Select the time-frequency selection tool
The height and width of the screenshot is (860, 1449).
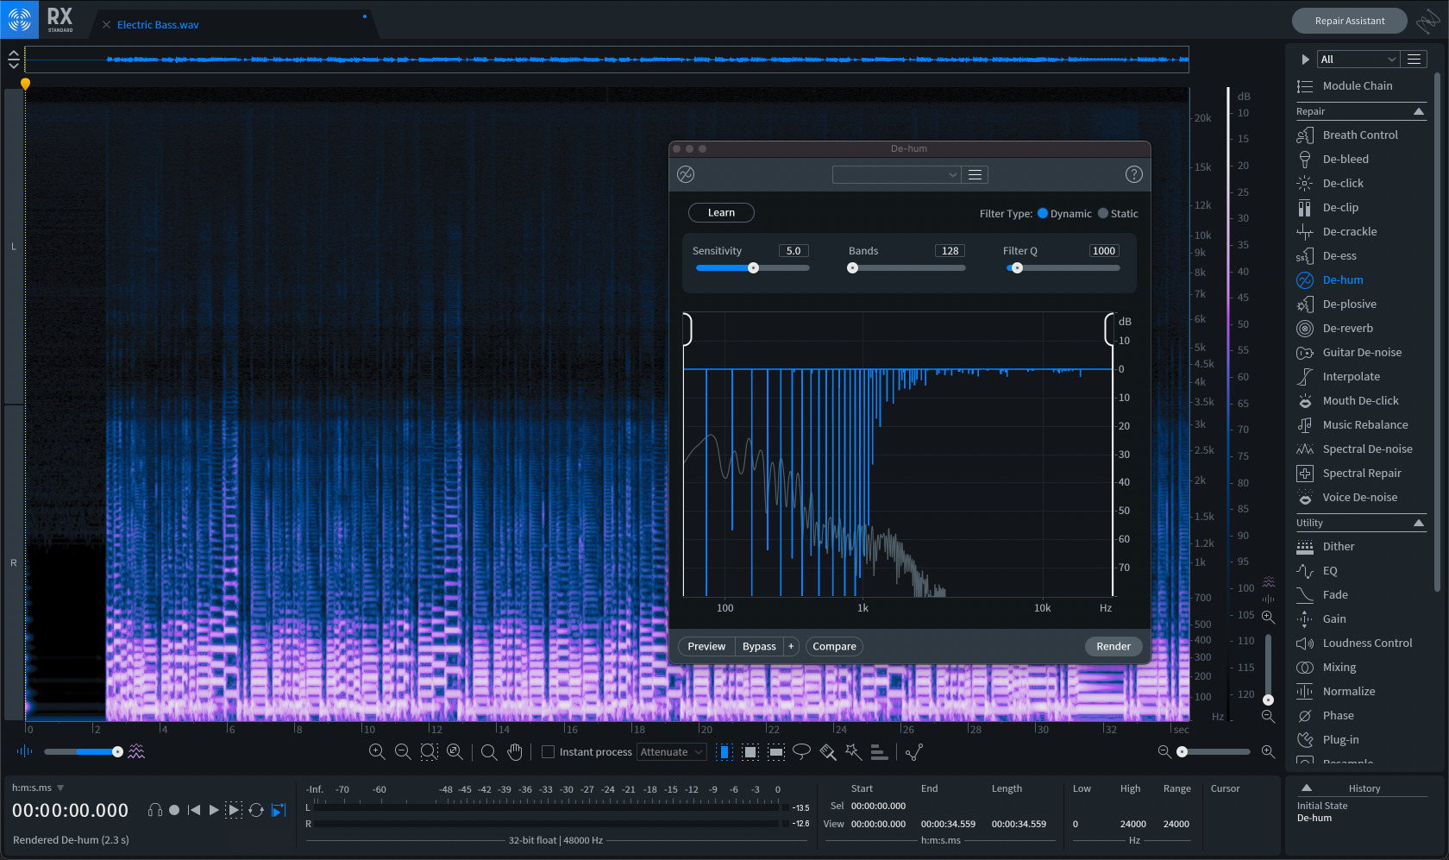coord(750,751)
